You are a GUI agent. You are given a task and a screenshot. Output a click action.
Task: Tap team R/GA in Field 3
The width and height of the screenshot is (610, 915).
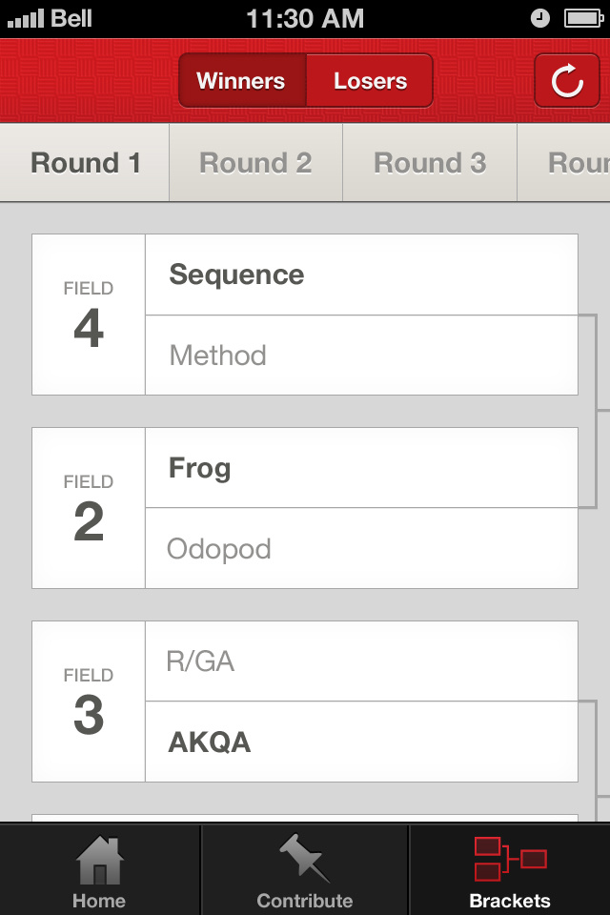tap(361, 661)
